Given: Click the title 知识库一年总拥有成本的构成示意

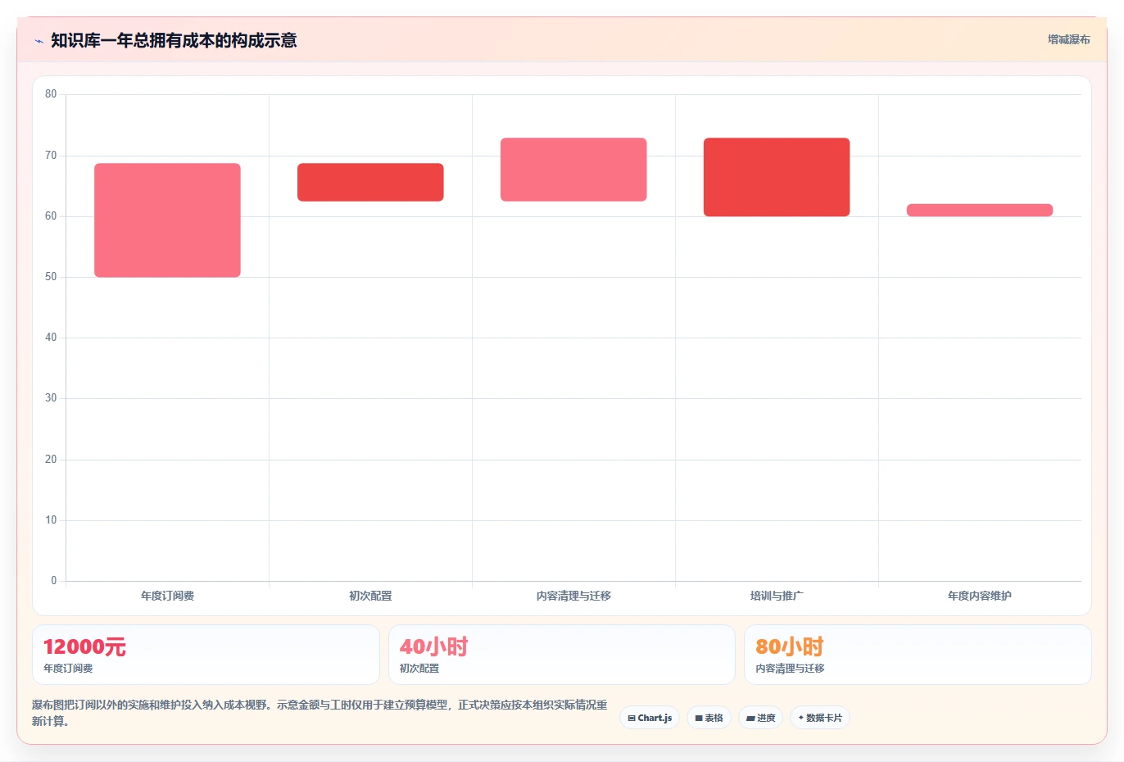Looking at the screenshot, I should coord(174,40).
